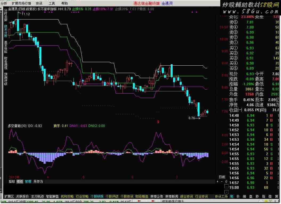Switch to 基本资料 side tab
The height and width of the screenshot is (204, 281).
coord(6,47)
